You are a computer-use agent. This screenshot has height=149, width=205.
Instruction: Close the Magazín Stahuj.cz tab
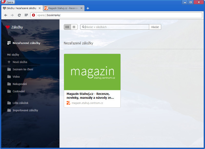[x=81, y=8]
